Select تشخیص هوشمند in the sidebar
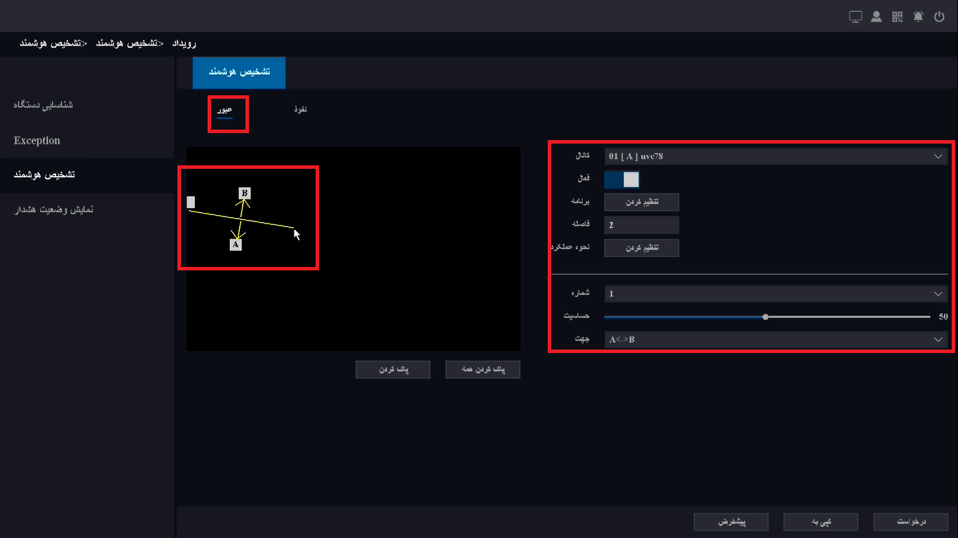958x538 pixels. [44, 174]
